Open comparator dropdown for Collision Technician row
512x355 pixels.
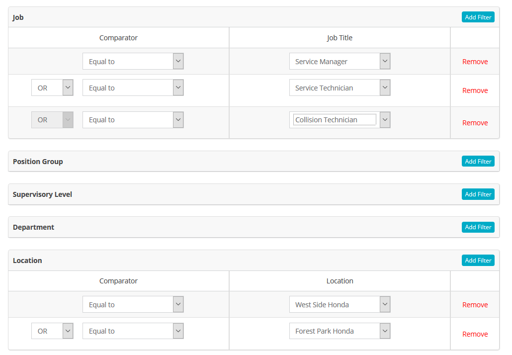(133, 120)
